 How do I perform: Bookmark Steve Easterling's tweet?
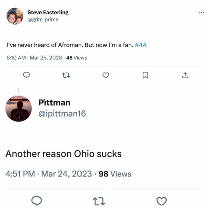[145, 75]
